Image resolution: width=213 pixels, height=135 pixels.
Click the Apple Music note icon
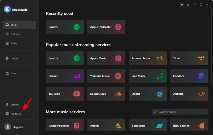(x=118, y=58)
